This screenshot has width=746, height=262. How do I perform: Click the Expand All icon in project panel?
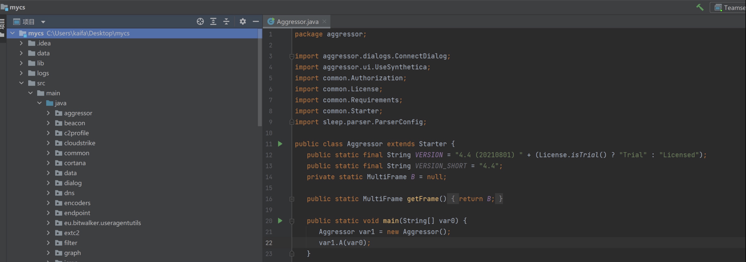[x=213, y=22]
